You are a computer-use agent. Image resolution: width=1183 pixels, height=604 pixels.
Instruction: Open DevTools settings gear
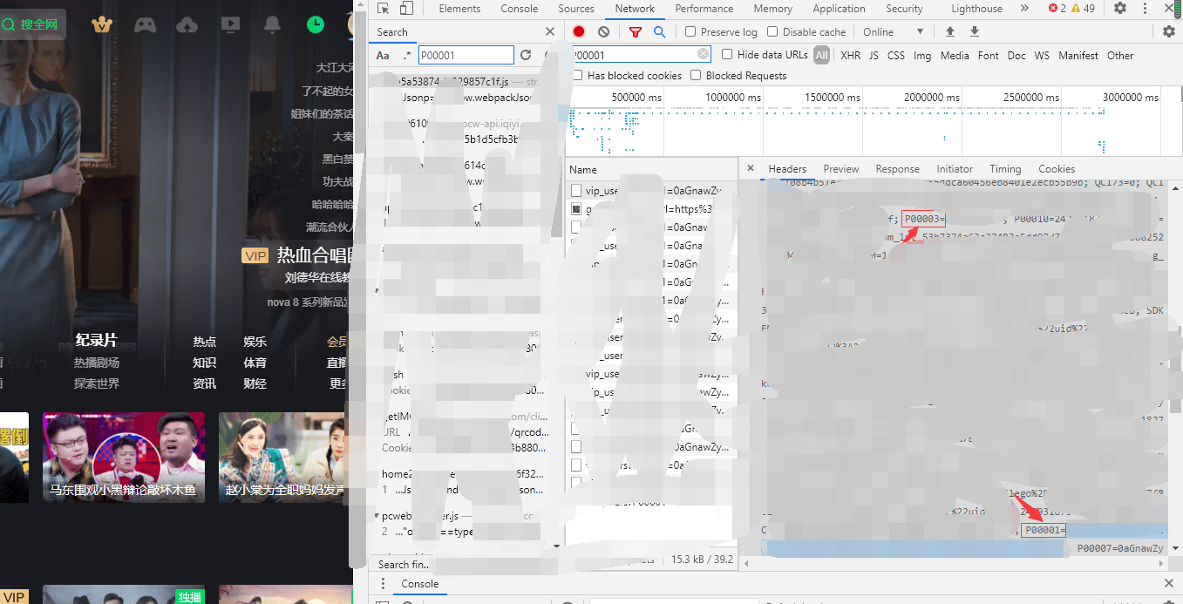[1120, 9]
